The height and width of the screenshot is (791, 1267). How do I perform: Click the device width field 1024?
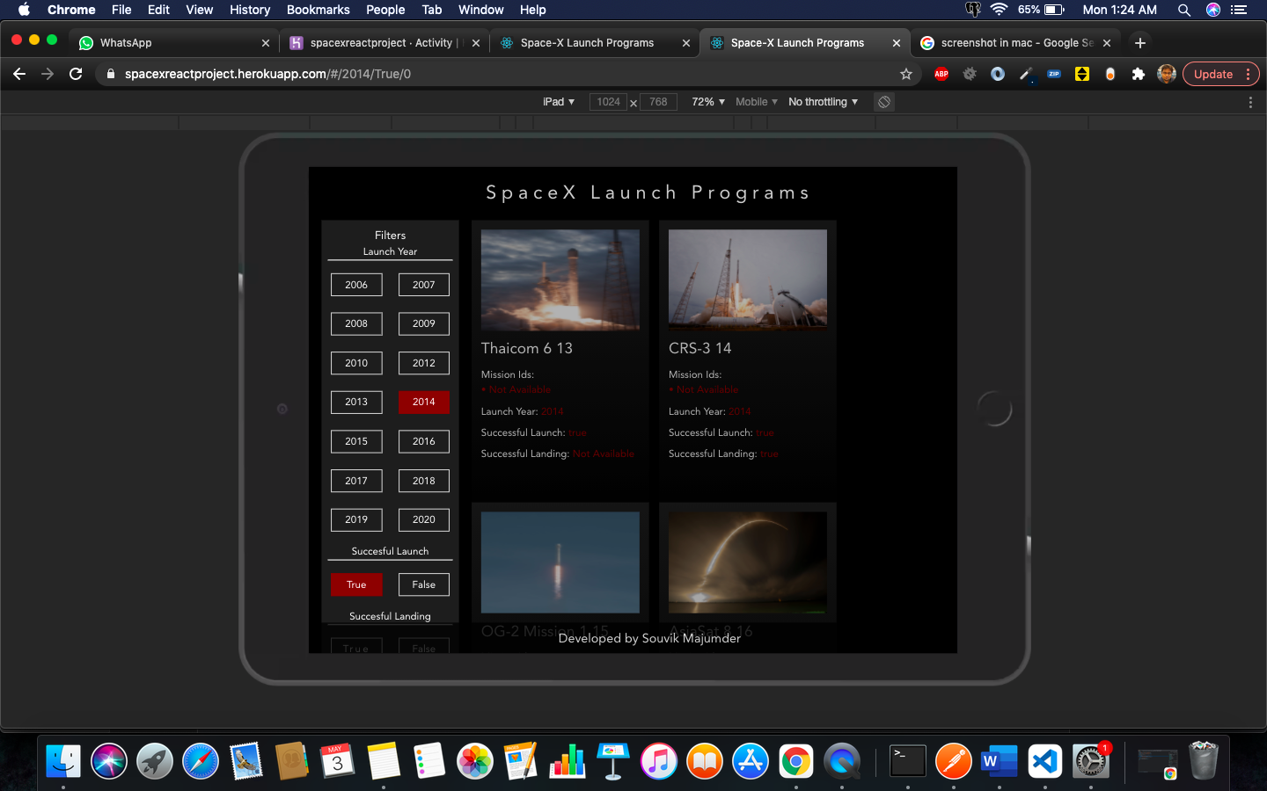click(608, 102)
